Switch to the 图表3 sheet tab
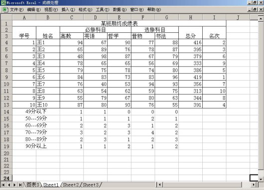This screenshot has width=264, height=190. 33,185
